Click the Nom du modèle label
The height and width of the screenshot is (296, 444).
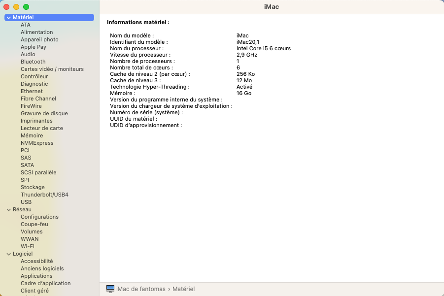[x=132, y=35]
